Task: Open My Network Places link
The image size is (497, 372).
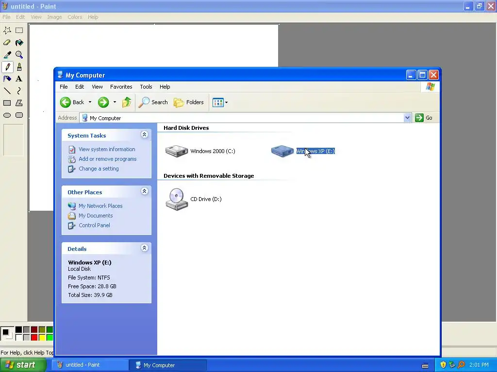Action: coord(100,206)
